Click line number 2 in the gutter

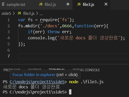(x=9, y=26)
